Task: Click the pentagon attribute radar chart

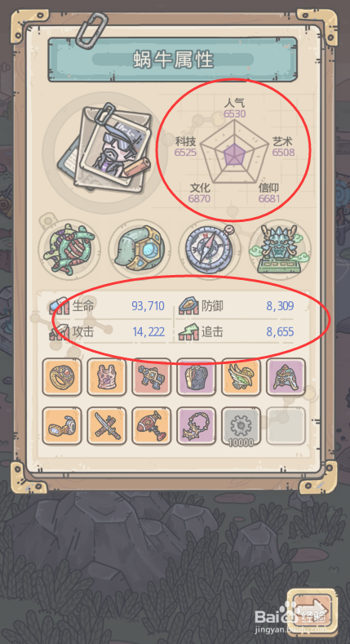Action: pyautogui.click(x=234, y=152)
